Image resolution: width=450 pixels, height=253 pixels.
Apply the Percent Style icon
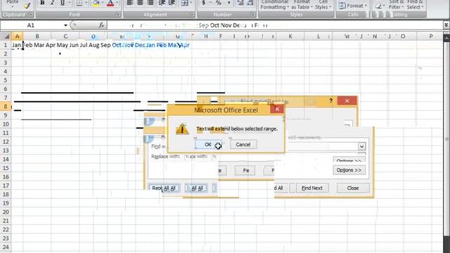click(219, 3)
